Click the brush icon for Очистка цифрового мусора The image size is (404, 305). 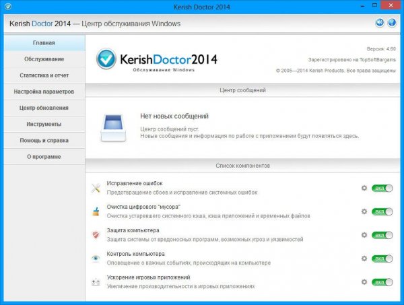pos(96,211)
